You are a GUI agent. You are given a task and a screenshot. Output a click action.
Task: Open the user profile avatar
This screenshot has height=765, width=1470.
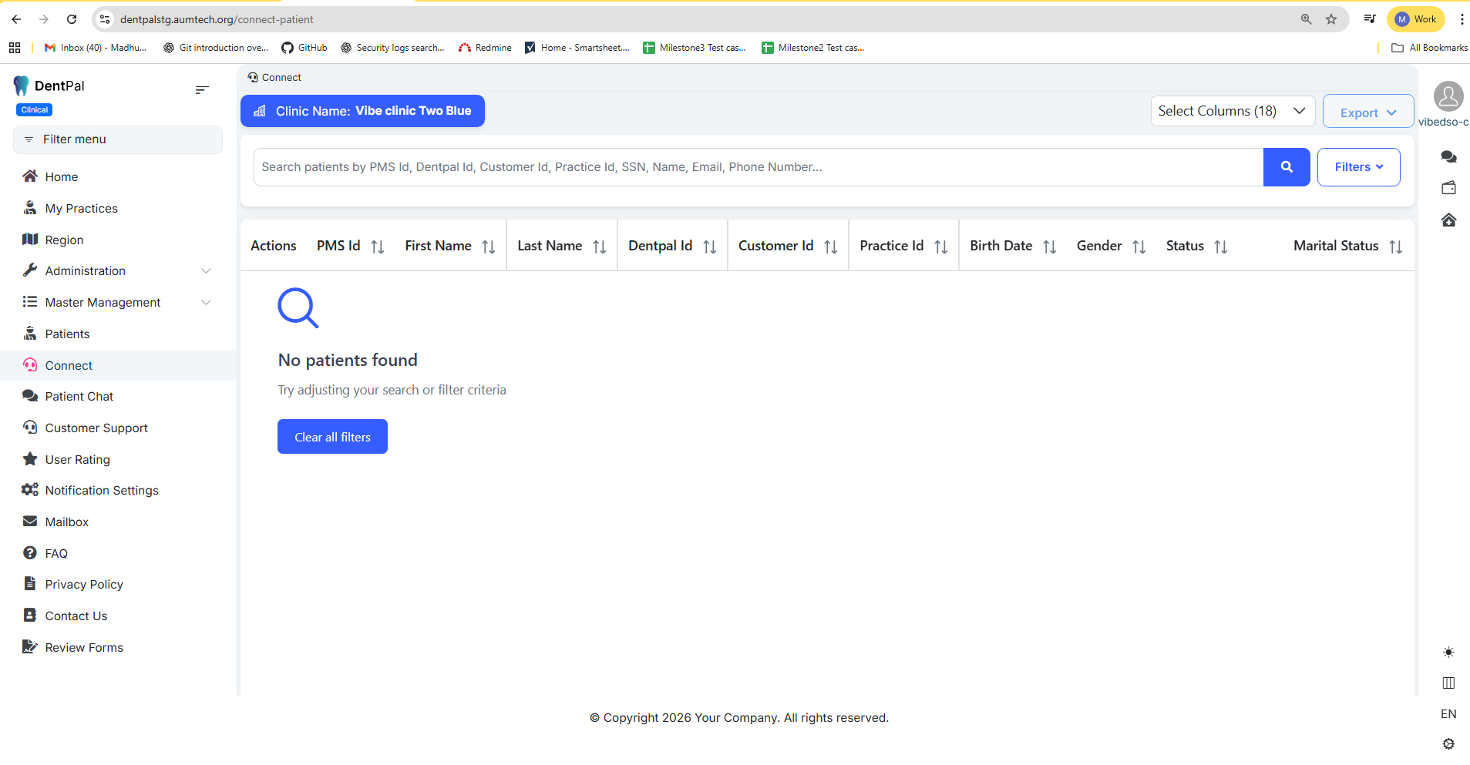1448,97
